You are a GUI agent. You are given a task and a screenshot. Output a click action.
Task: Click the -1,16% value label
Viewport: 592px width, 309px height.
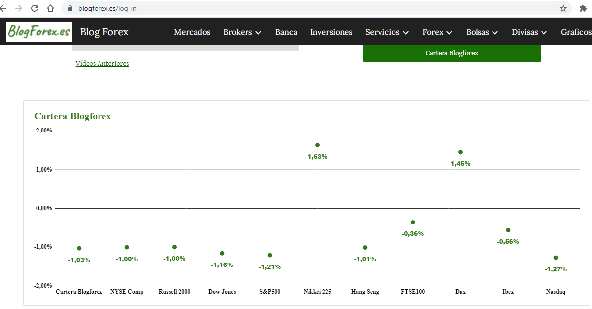pos(222,265)
